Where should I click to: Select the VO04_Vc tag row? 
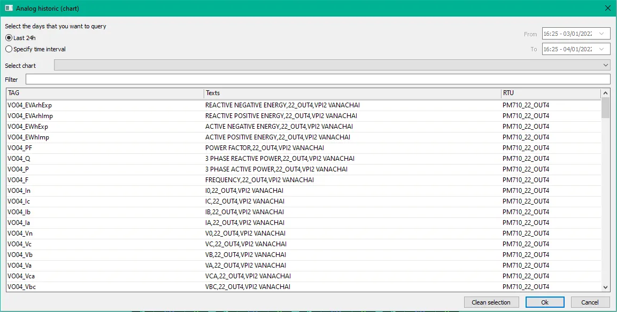pyautogui.click(x=304, y=244)
